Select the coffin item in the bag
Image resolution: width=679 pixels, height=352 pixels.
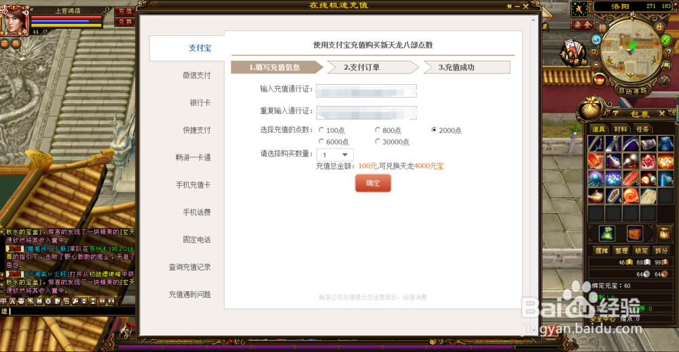tap(614, 195)
